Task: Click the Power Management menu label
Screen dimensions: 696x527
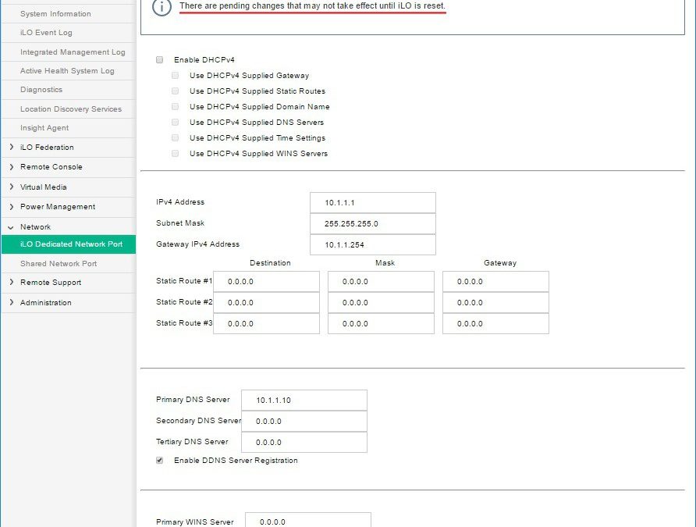Action: point(58,207)
